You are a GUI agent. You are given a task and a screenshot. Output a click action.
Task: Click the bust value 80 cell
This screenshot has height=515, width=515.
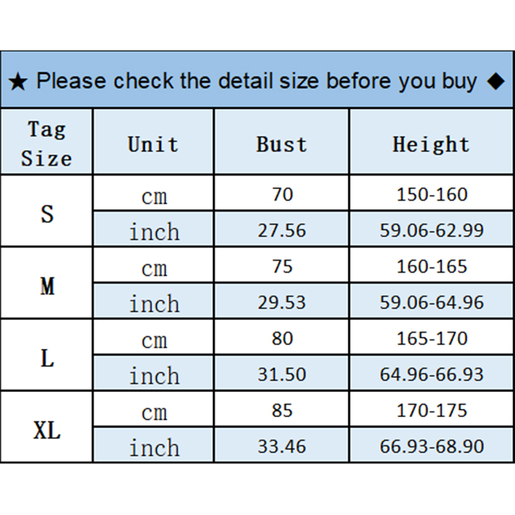[x=282, y=338]
